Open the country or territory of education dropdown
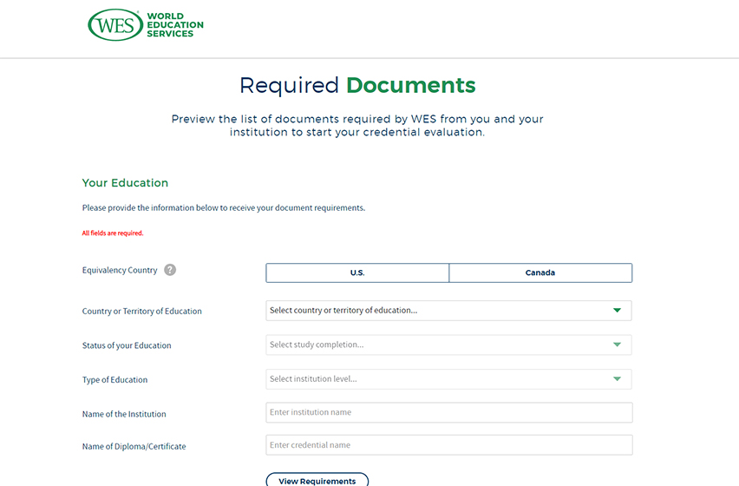 coord(448,311)
